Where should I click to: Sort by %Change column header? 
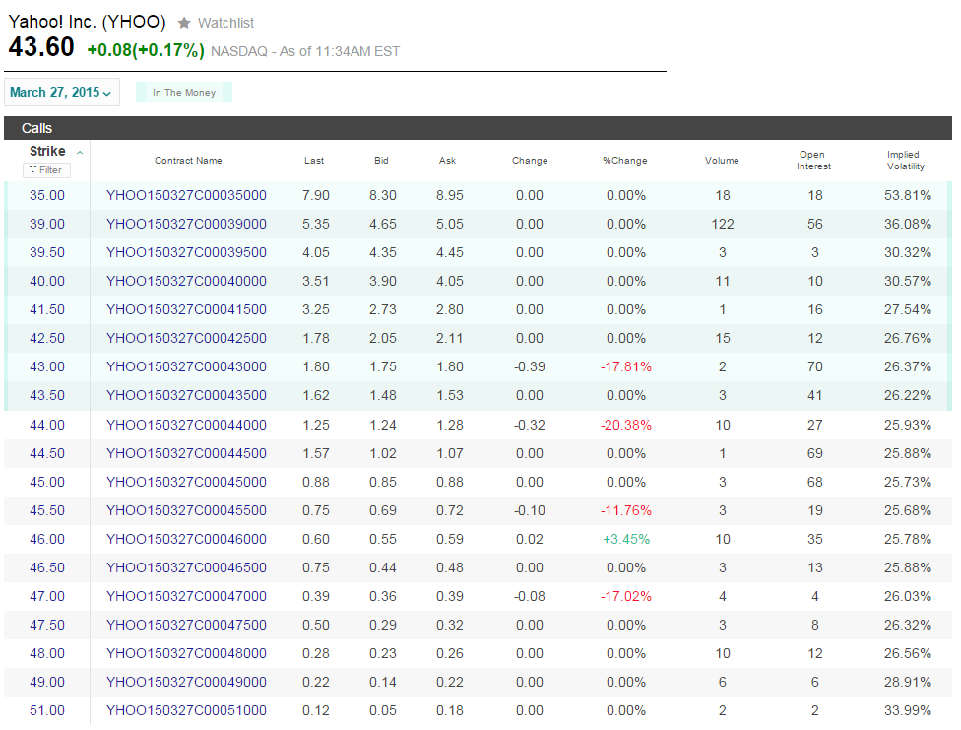coord(624,161)
